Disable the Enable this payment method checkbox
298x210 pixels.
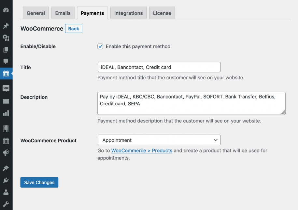point(100,46)
